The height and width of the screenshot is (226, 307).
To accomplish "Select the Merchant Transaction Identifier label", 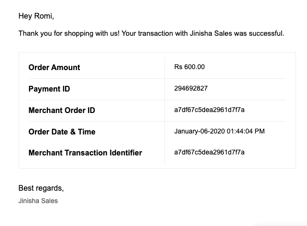I will [x=85, y=153].
